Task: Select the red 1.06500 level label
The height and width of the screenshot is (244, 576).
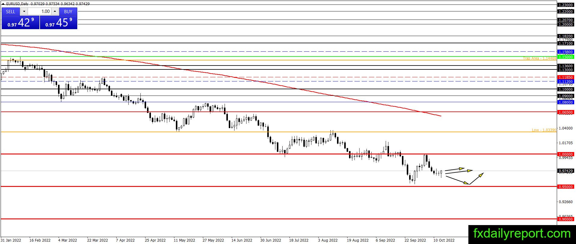Action: pyautogui.click(x=565, y=112)
